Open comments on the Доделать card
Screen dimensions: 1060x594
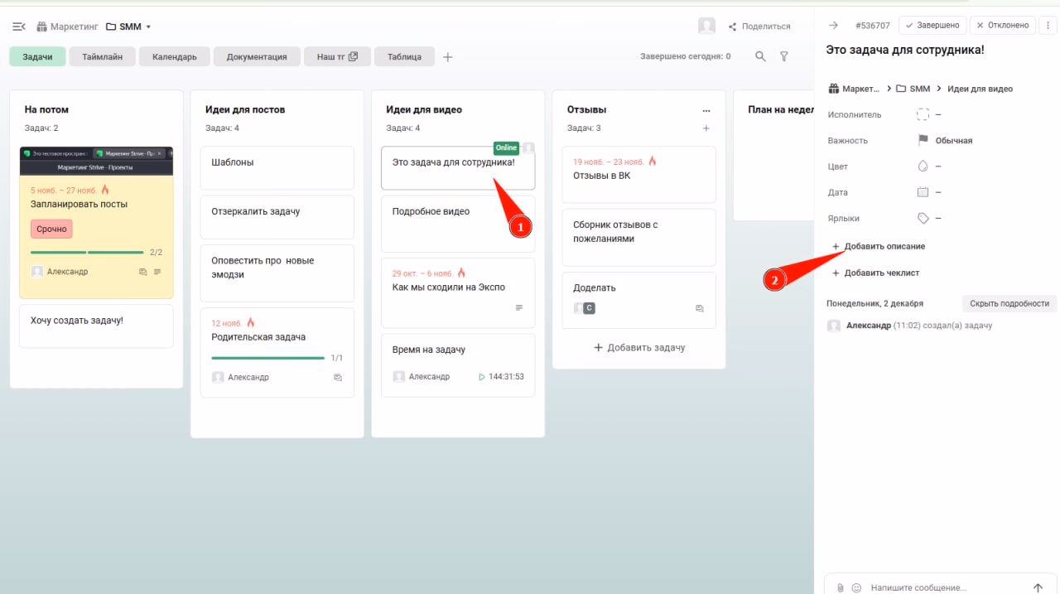point(700,308)
